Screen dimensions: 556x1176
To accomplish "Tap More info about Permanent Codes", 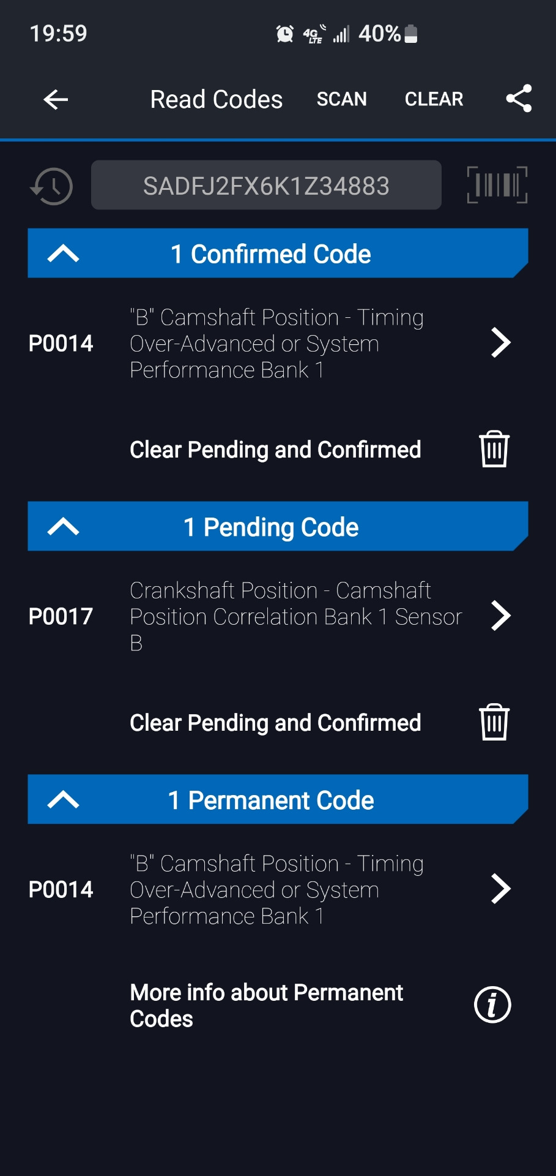I will pyautogui.click(x=267, y=1005).
